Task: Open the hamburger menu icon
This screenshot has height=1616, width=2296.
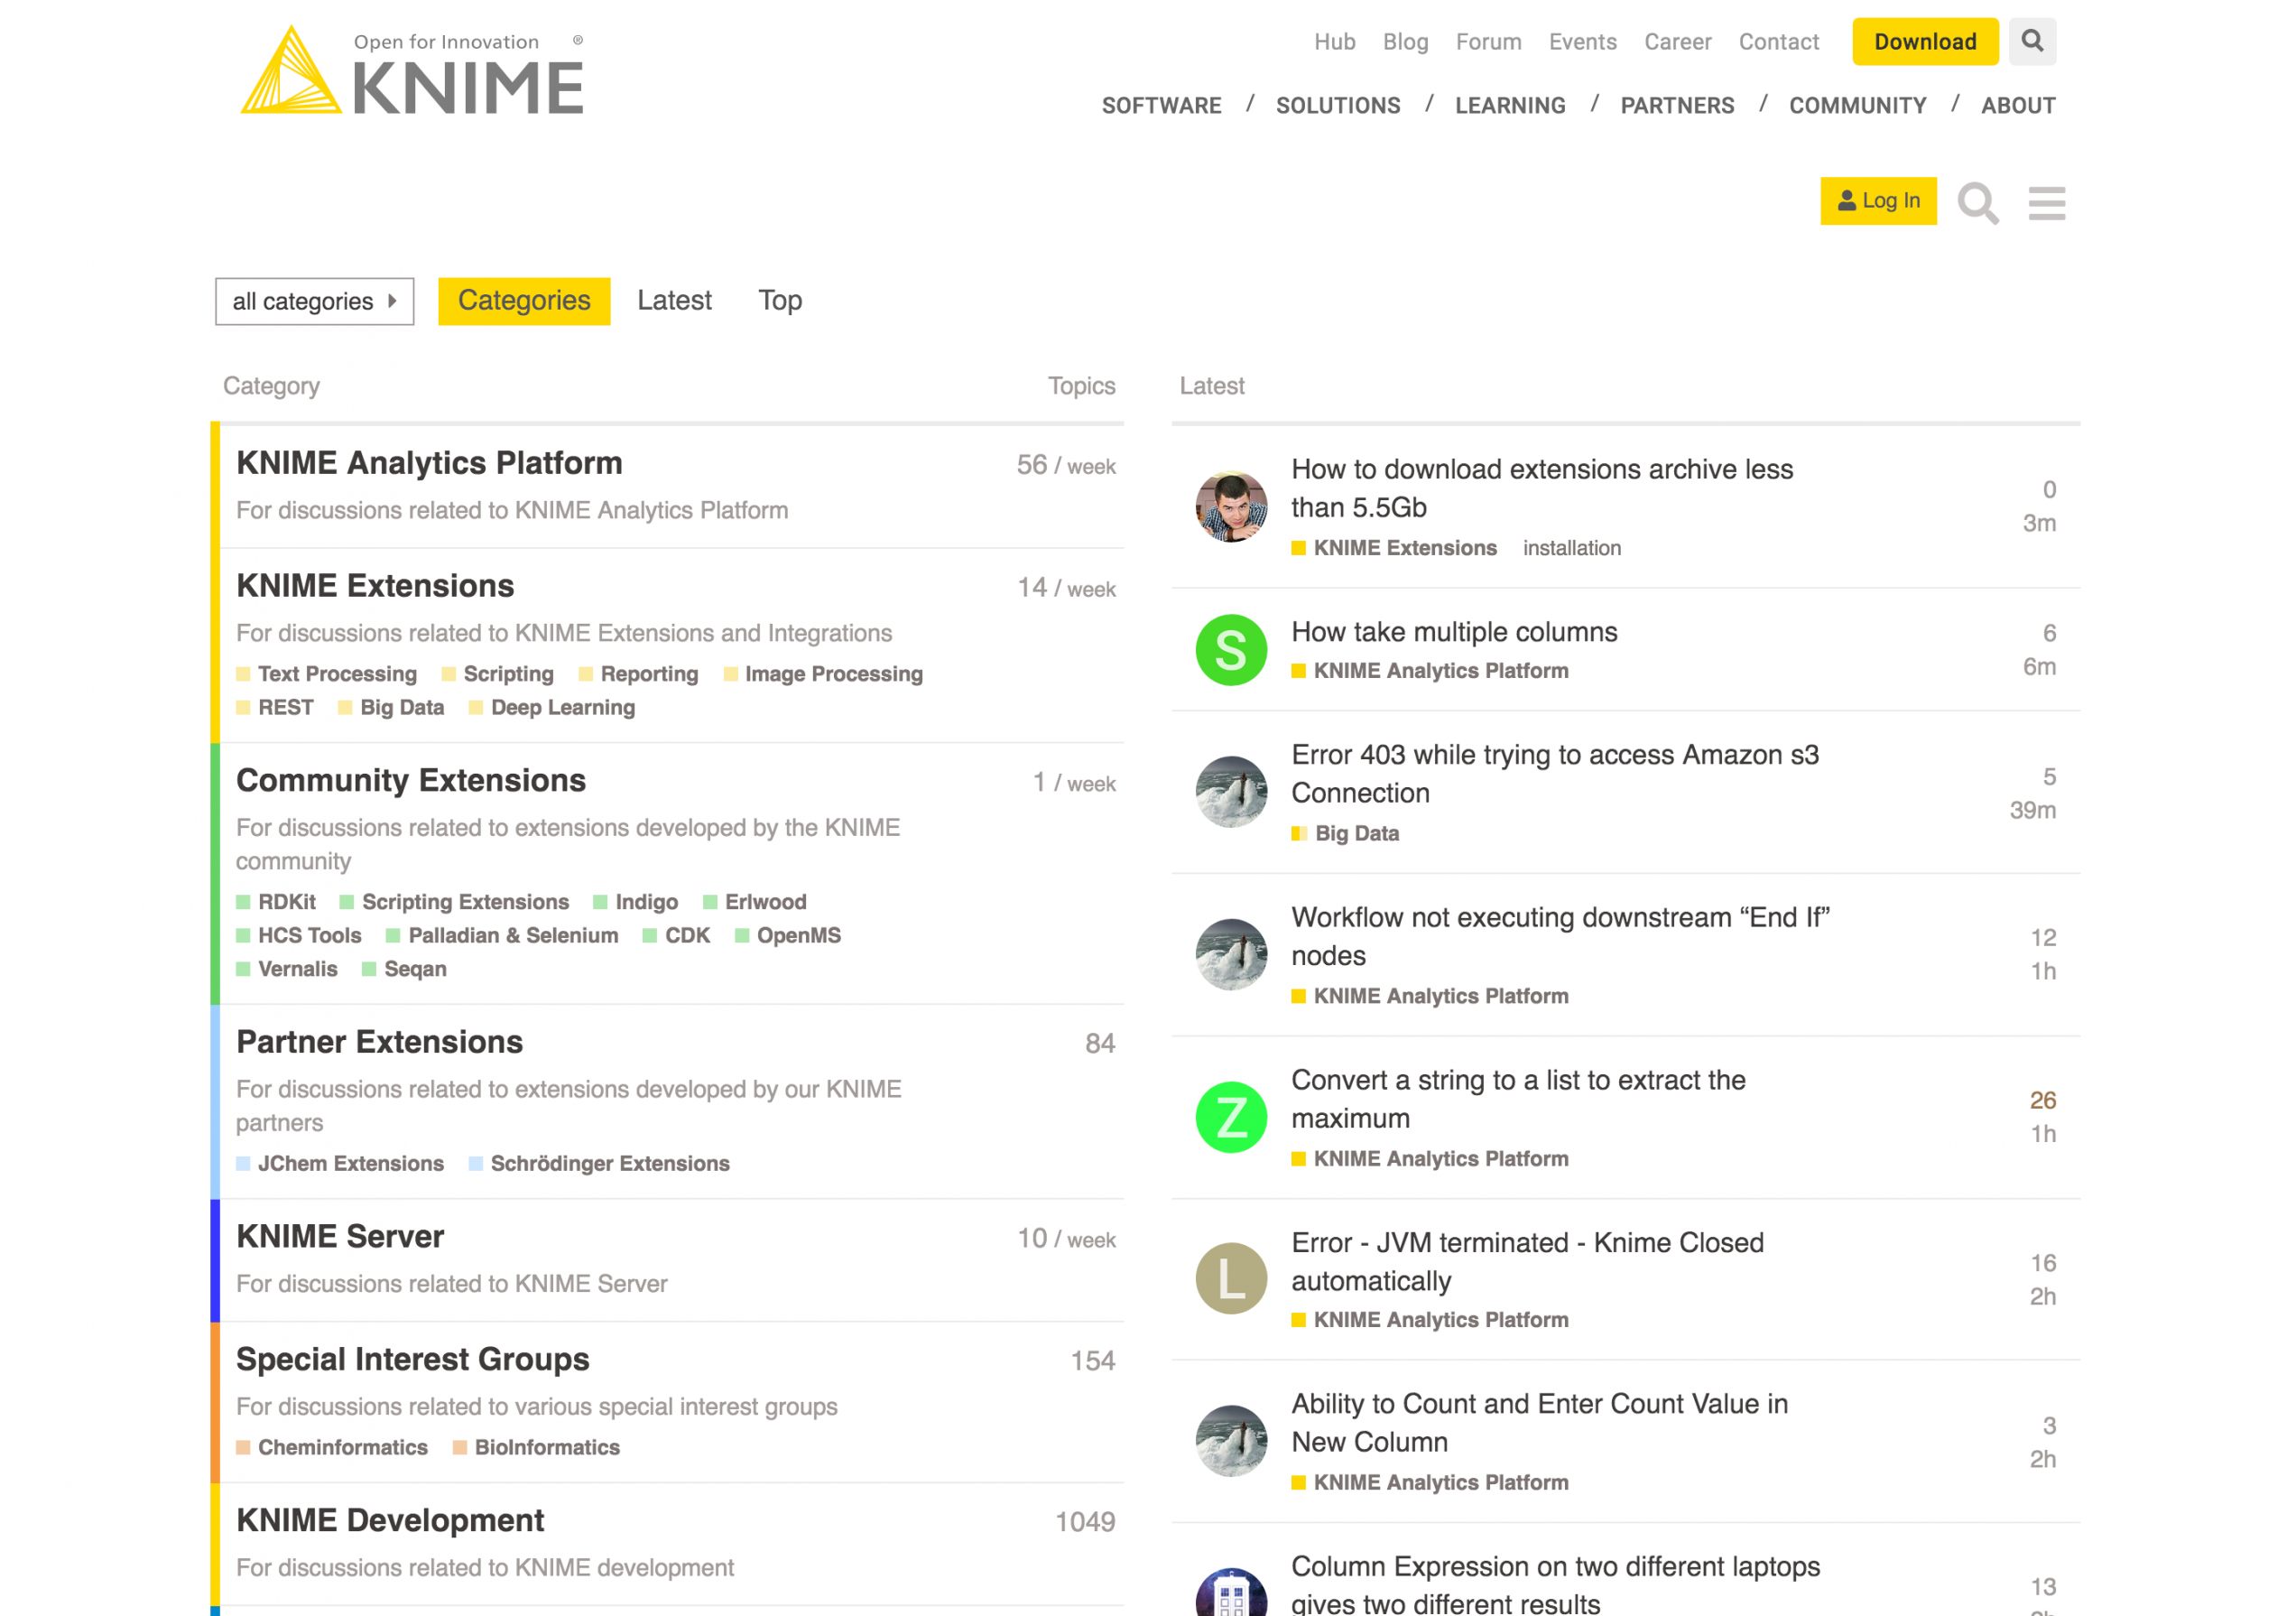Action: 2046,203
